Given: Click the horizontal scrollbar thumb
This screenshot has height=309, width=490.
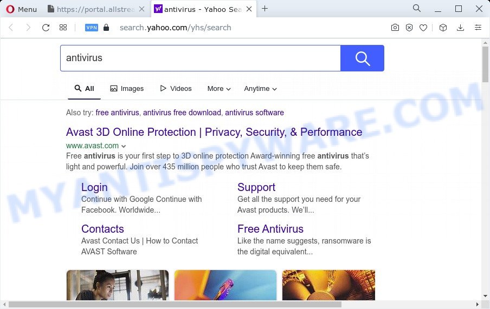Looking at the screenshot, I should point(175,304).
